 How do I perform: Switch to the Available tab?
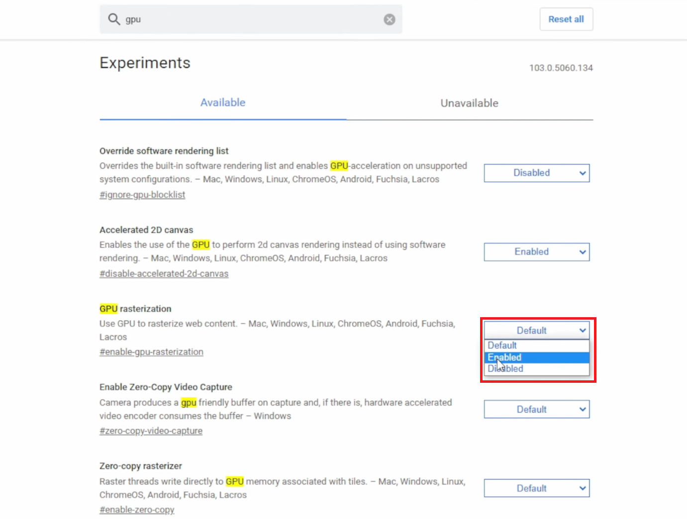pyautogui.click(x=223, y=103)
